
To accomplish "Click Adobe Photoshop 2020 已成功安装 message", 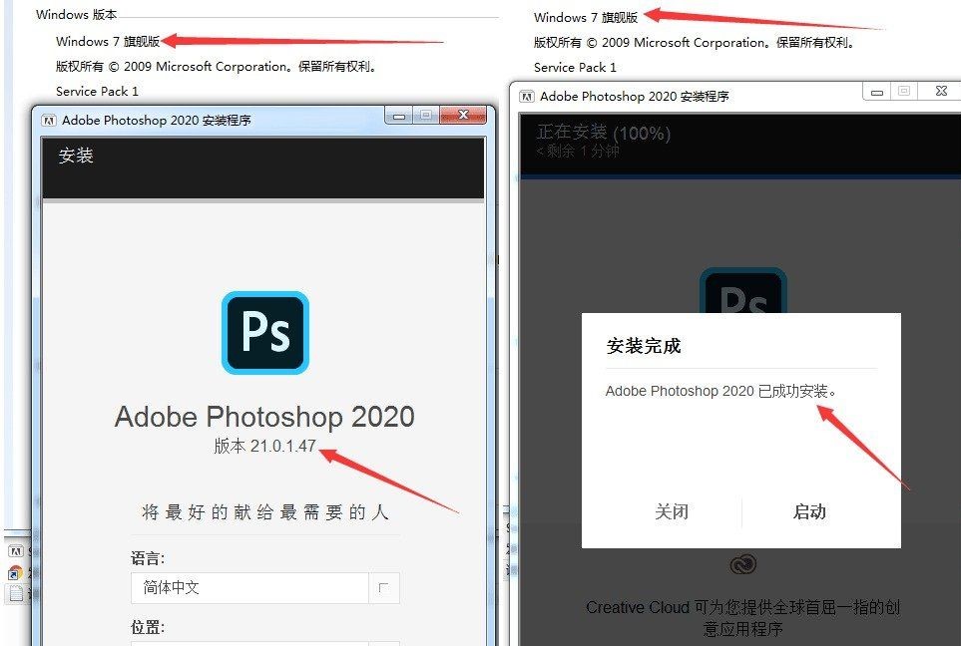I will (721, 391).
